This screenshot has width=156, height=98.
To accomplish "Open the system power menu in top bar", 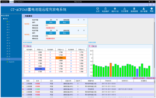I will (152, 2).
